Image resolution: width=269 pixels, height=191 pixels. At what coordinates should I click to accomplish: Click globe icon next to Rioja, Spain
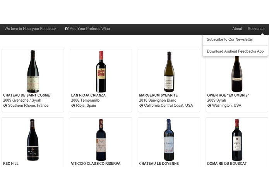point(73,106)
